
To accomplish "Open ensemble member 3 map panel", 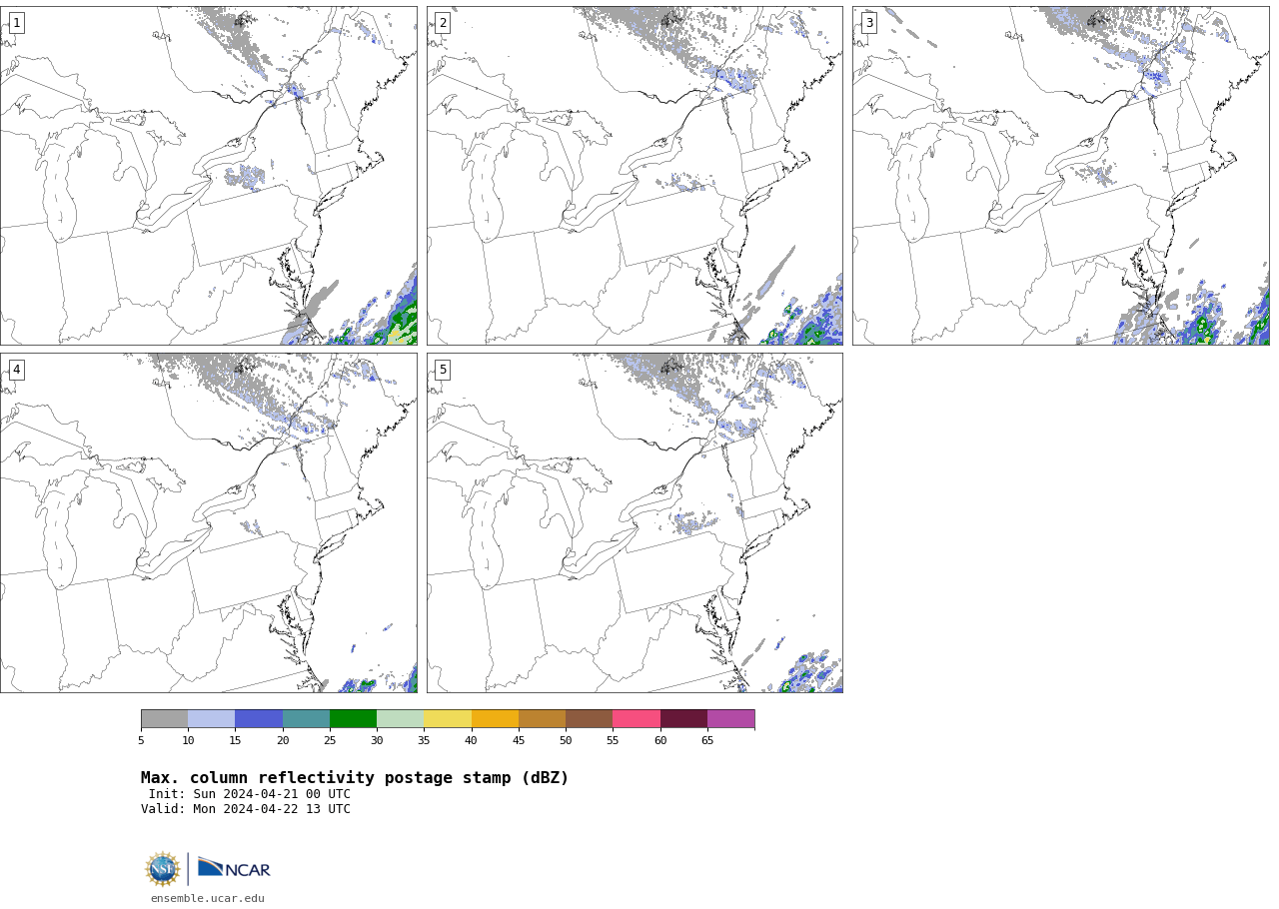I will pyautogui.click(x=1061, y=176).
